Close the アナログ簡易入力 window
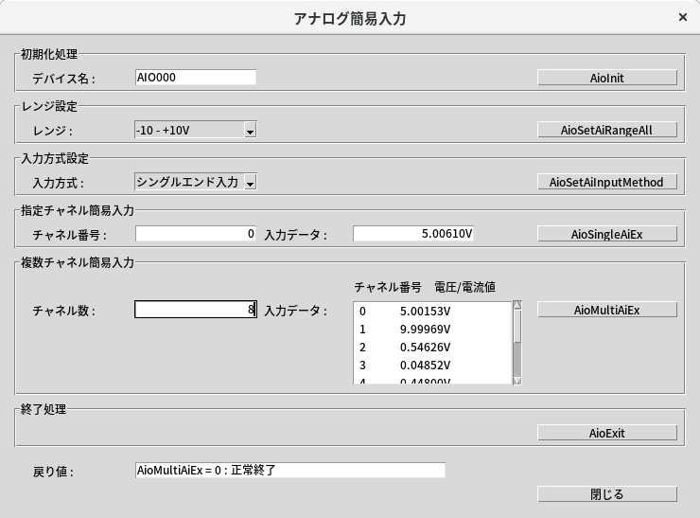The width and height of the screenshot is (700, 518). click(x=683, y=18)
